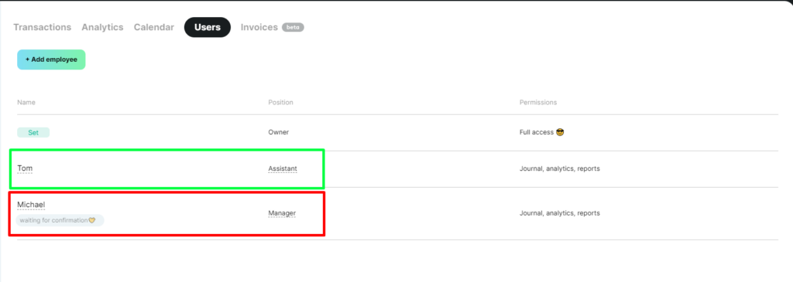
Task: Click the Name column header
Action: tap(26, 103)
